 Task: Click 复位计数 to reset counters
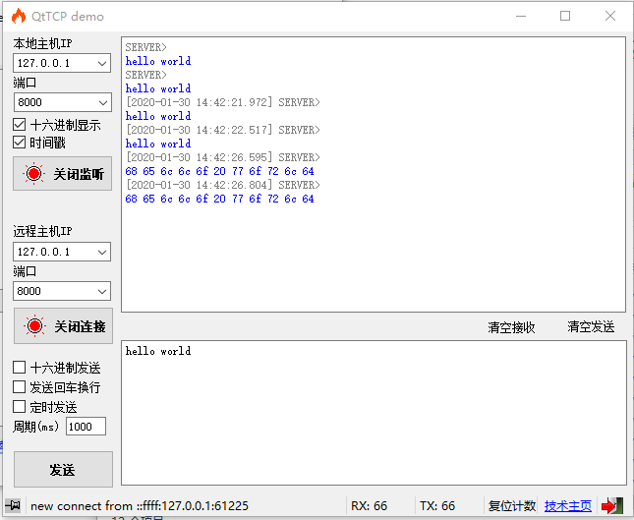coord(512,506)
